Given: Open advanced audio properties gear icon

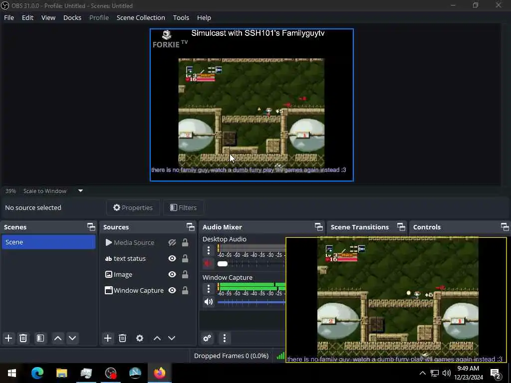Looking at the screenshot, I should [x=207, y=338].
